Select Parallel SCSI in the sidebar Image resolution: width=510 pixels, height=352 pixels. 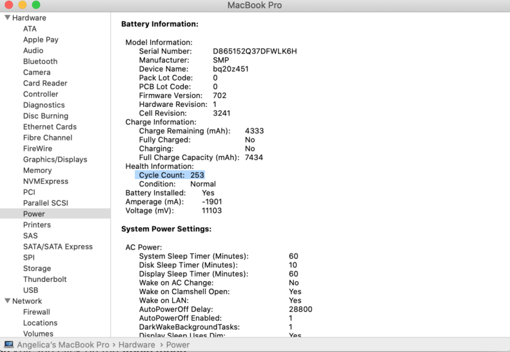[x=46, y=203]
